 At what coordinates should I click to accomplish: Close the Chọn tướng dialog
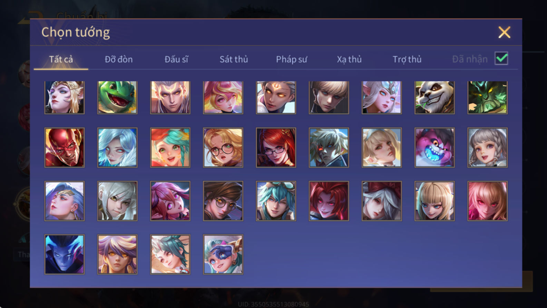(x=504, y=32)
